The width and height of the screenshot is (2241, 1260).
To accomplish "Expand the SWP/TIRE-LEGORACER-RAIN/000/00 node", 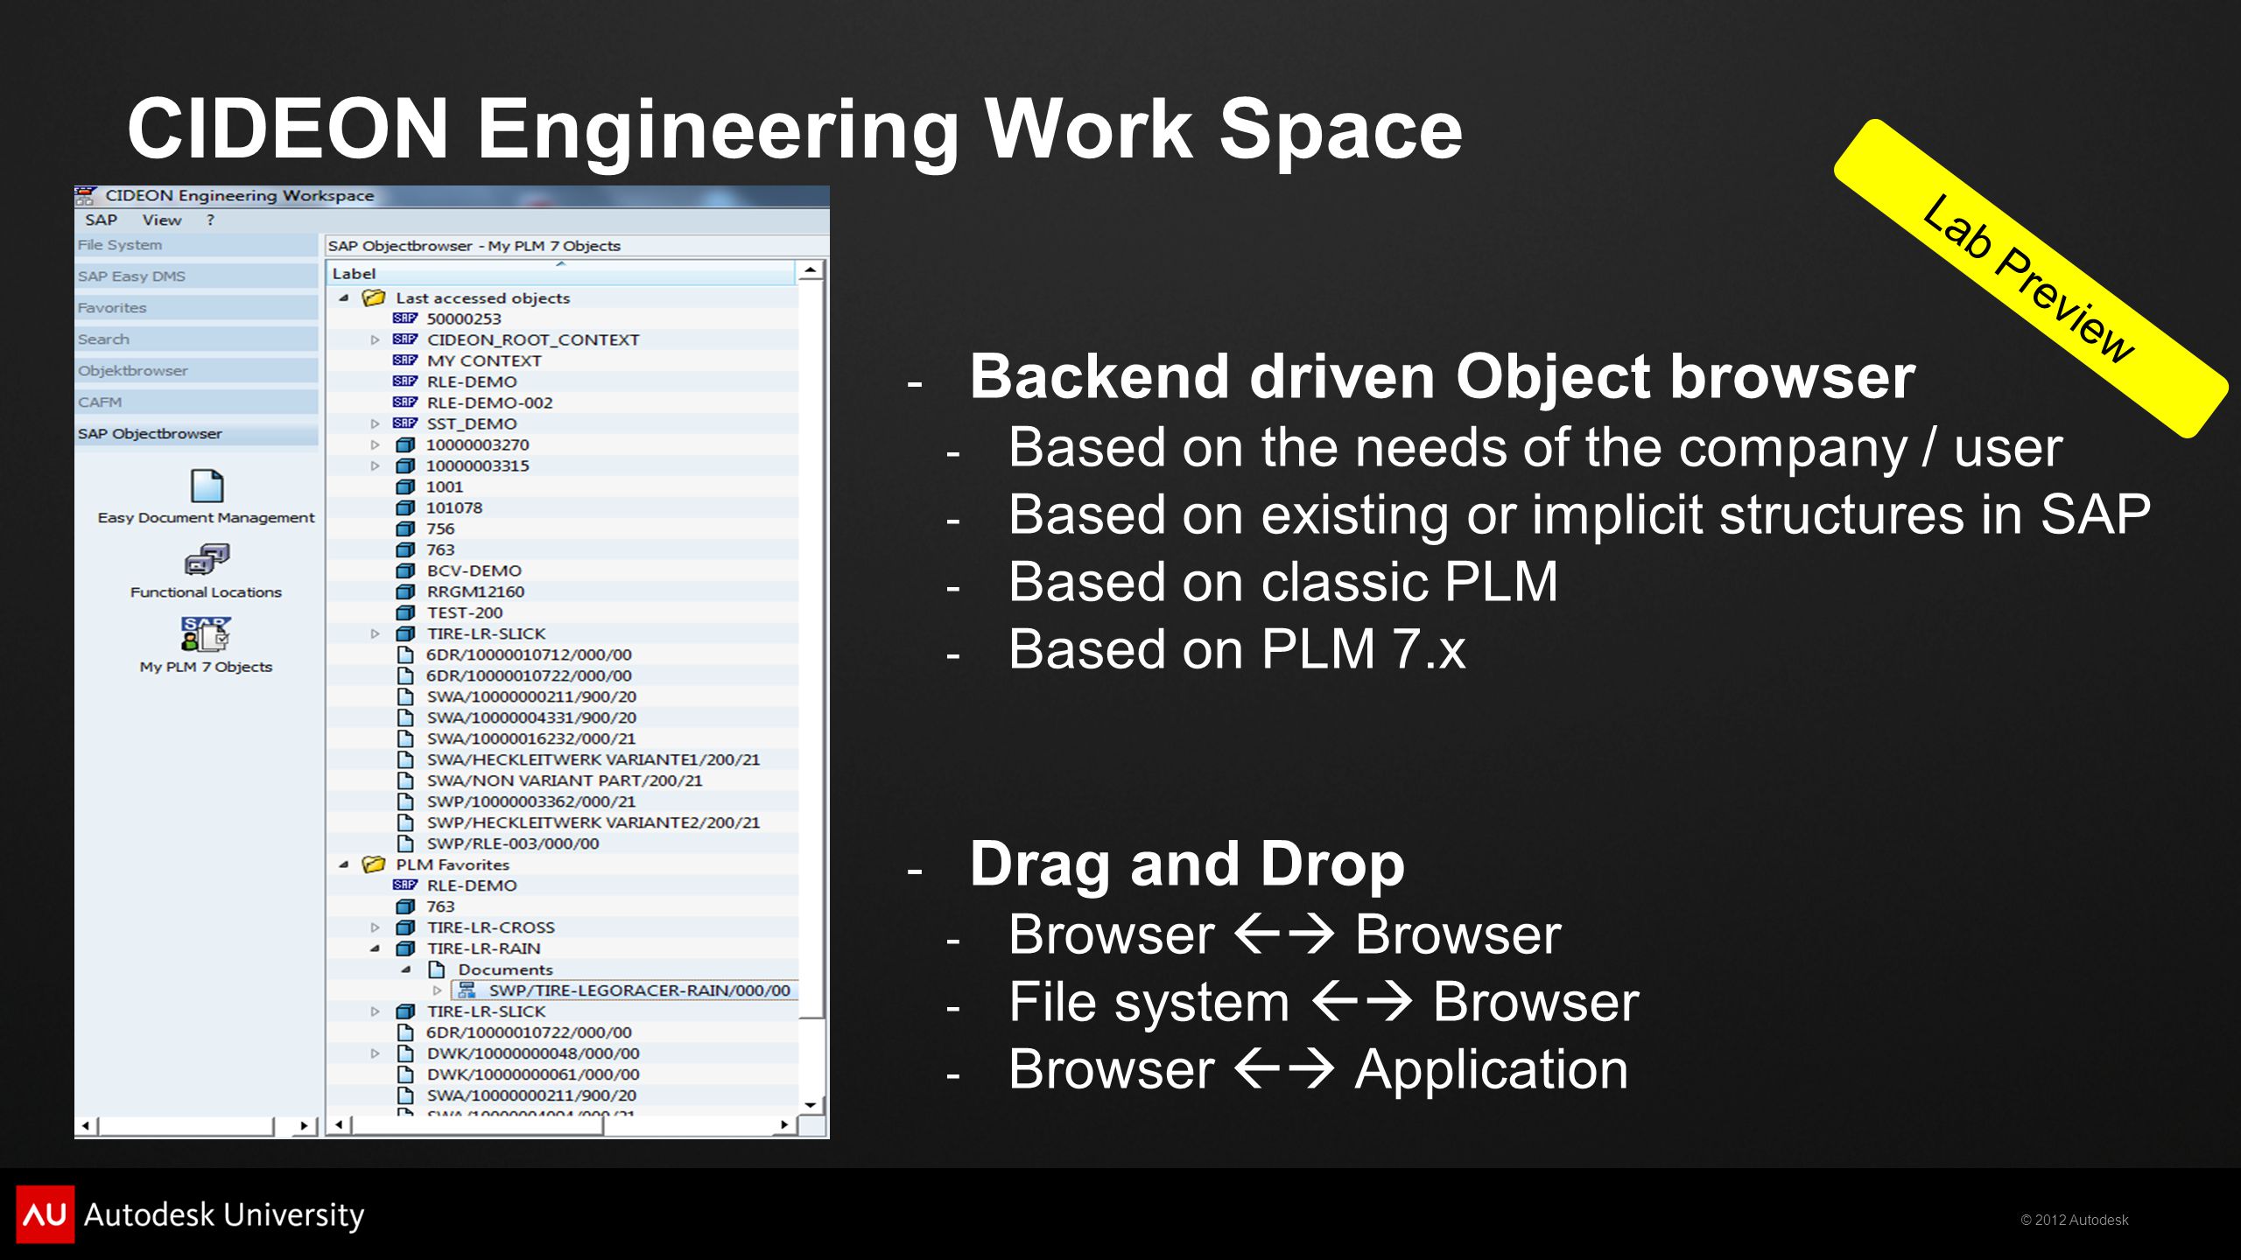I will click(x=438, y=990).
